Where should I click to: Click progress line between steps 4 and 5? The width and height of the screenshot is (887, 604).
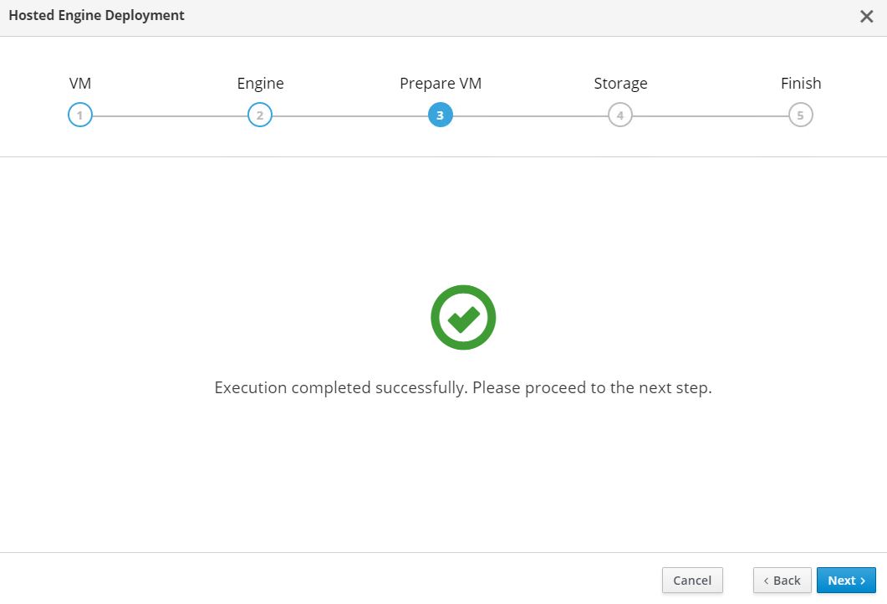(710, 115)
